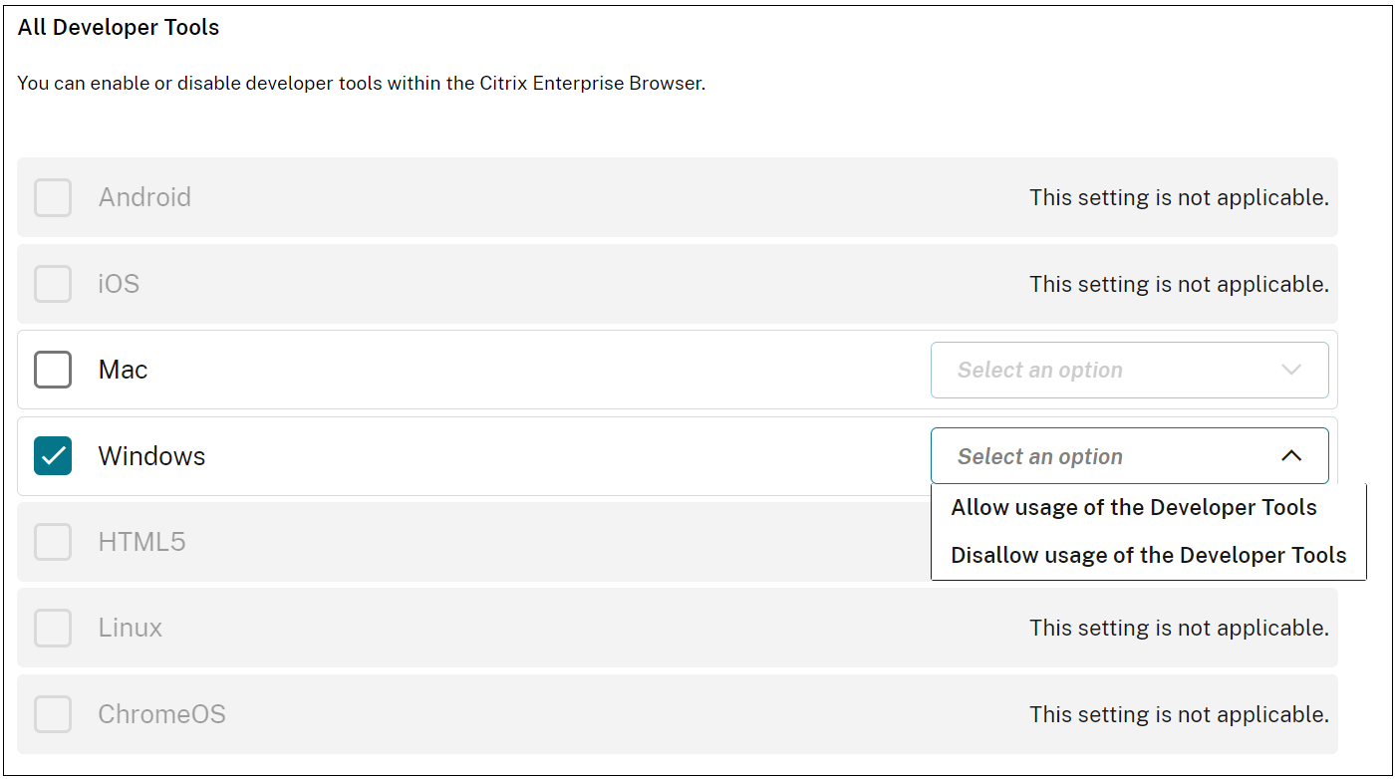Screen dimensions: 1395x779
Task: Check the HTML5 checkbox
Action: point(53,542)
